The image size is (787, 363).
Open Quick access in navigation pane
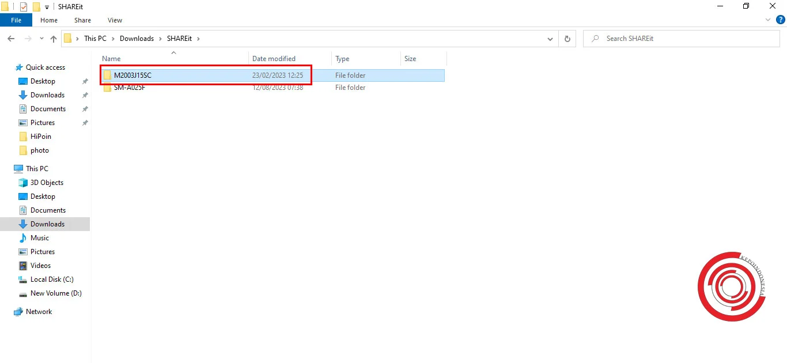(46, 67)
